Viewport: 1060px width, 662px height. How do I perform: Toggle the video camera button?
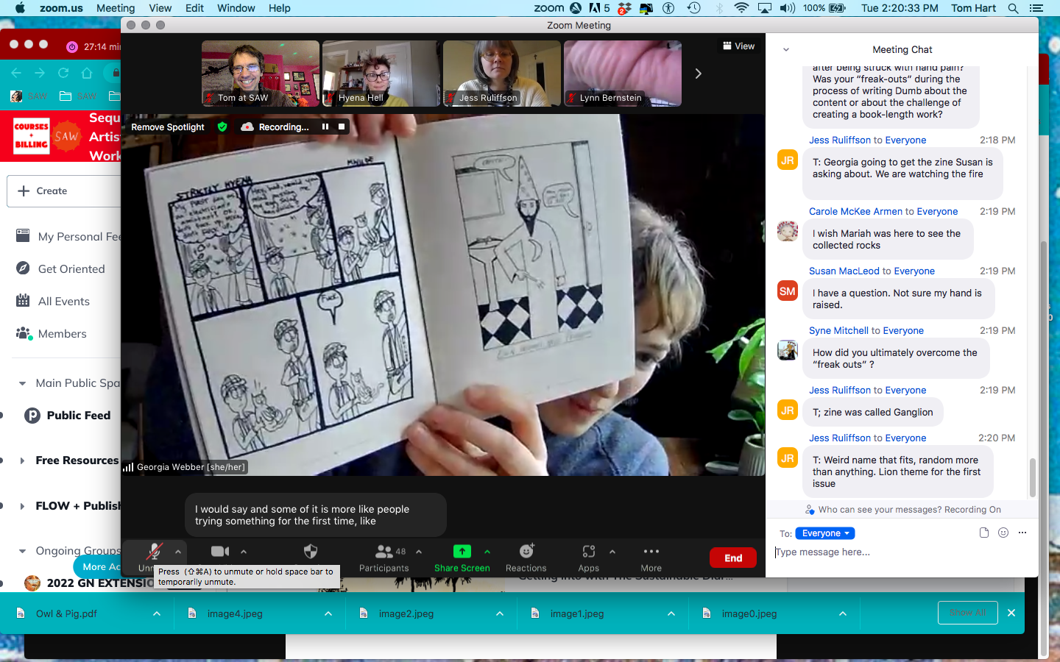[220, 552]
